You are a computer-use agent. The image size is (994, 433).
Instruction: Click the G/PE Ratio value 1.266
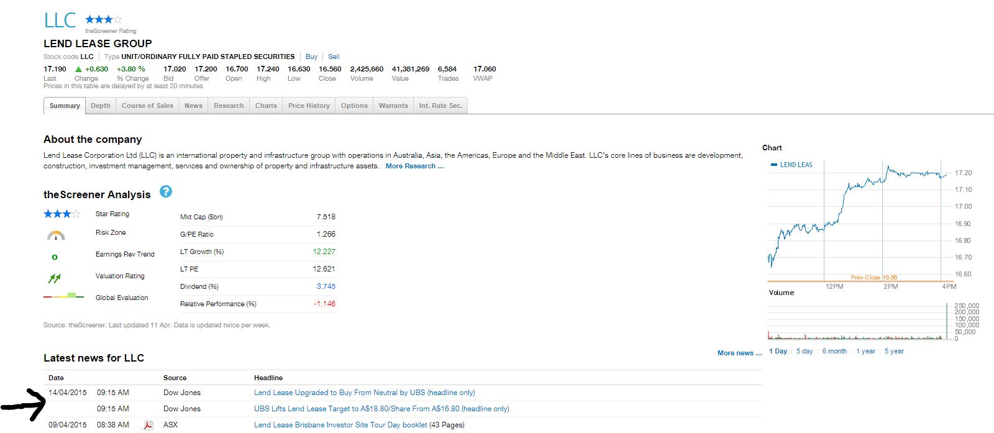(326, 234)
